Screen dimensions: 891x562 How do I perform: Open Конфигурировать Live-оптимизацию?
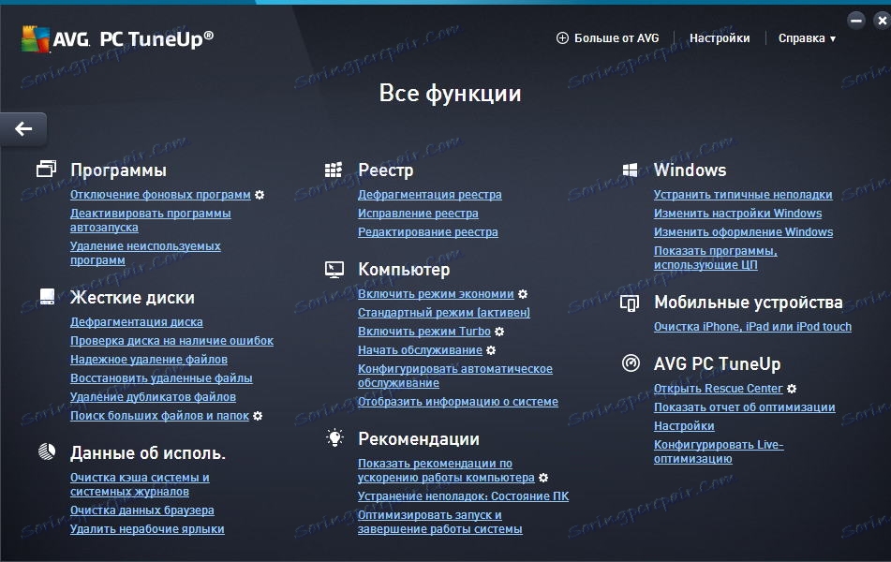[719, 451]
